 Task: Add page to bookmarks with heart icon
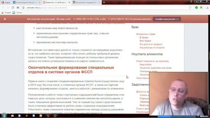pyautogui.click(x=190, y=8)
